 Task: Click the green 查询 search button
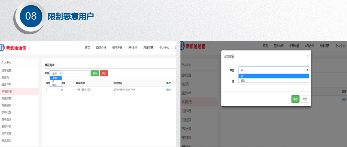pos(95,73)
